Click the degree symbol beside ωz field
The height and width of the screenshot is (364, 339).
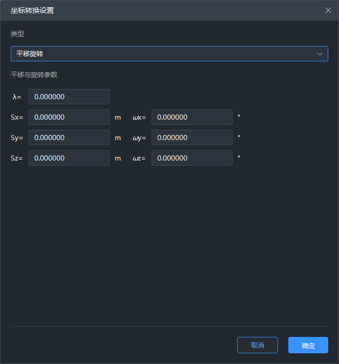tap(239, 157)
